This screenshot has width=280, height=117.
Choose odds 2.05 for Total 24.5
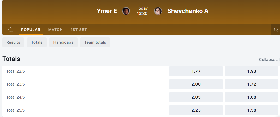point(196,97)
